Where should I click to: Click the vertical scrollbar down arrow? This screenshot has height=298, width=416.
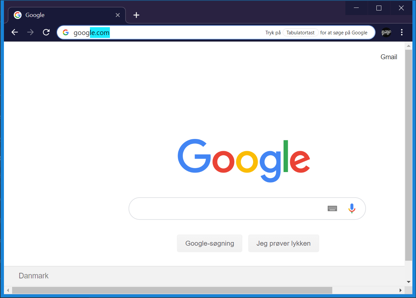pyautogui.click(x=408, y=282)
